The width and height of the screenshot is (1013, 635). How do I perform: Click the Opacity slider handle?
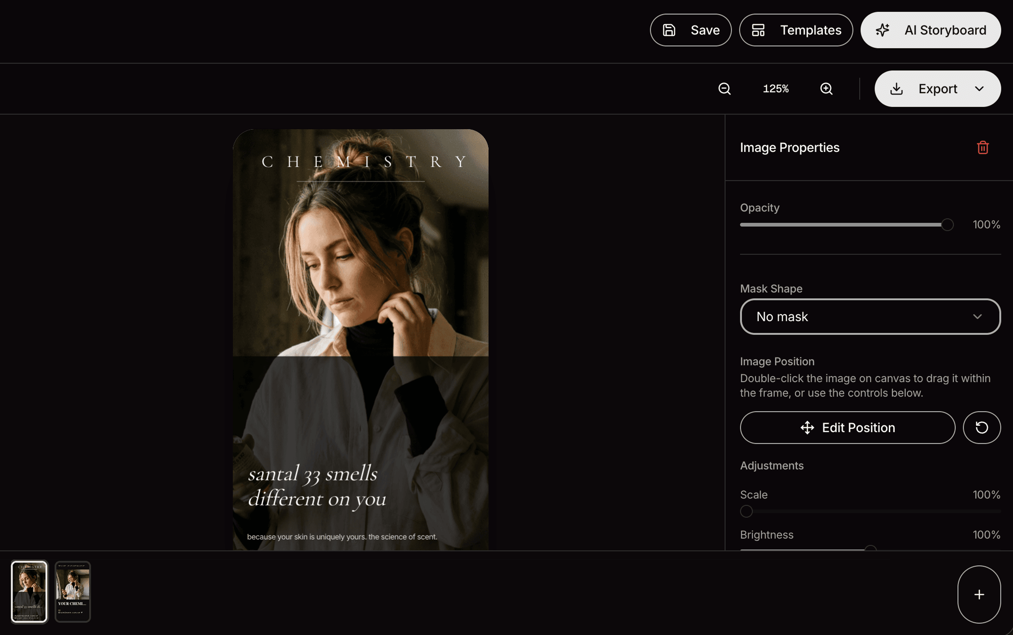click(948, 224)
